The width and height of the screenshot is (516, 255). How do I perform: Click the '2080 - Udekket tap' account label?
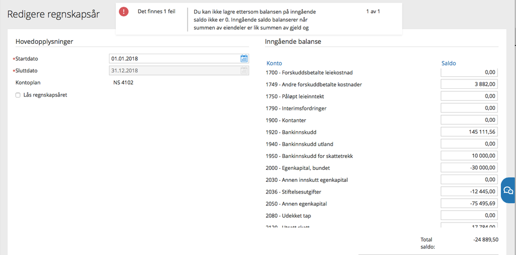288,216
